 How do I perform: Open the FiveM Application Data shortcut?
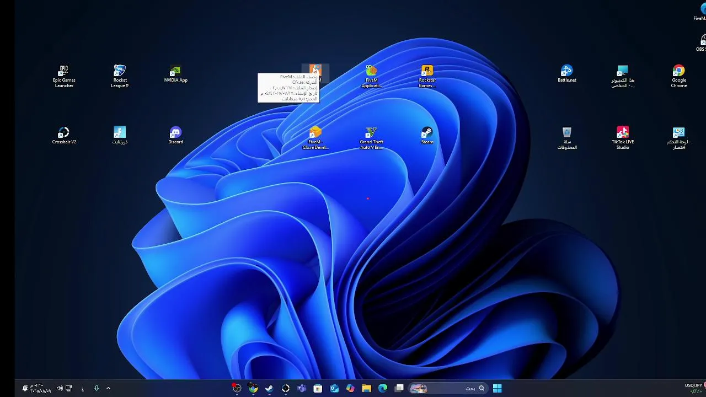tap(371, 76)
